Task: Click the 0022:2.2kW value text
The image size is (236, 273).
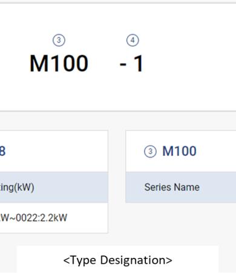Action: (x=41, y=218)
